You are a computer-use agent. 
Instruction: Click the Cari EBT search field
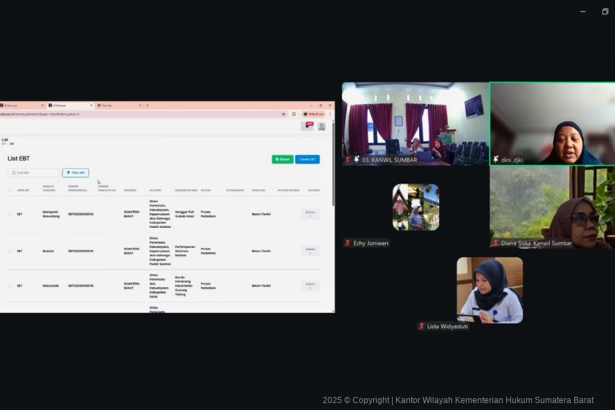[33, 172]
